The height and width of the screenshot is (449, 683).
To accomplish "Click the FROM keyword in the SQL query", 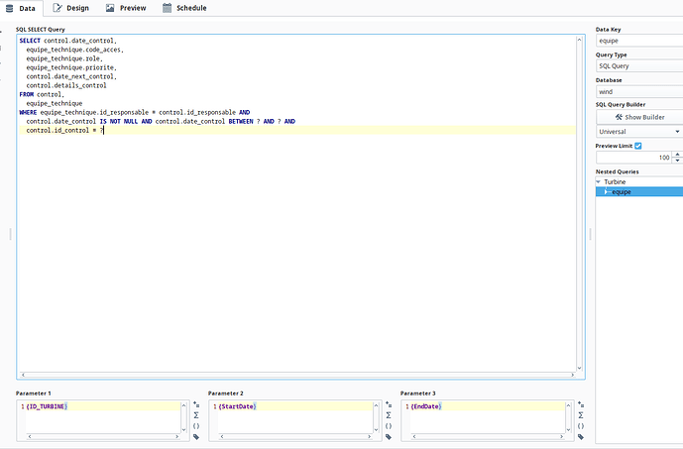I will pyautogui.click(x=26, y=94).
